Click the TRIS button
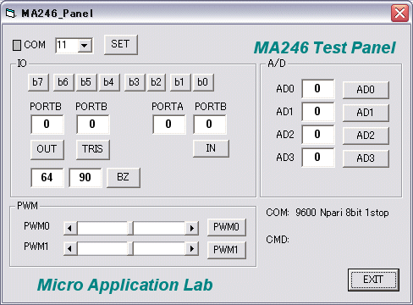Screen dimensions: 413x305 pyautogui.click(x=93, y=149)
